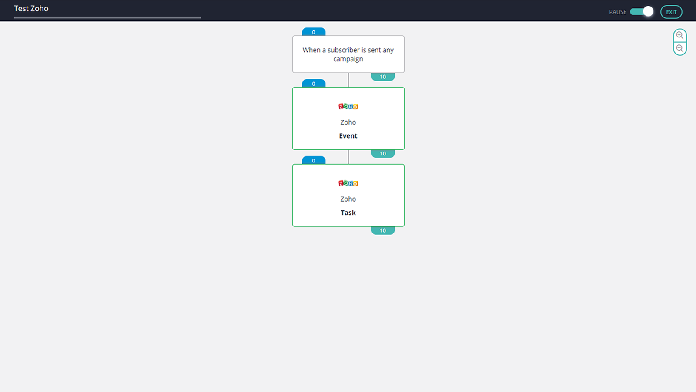Viewport: 696px width, 392px height.
Task: Click the Zoho name in Event card
Action: click(x=348, y=122)
